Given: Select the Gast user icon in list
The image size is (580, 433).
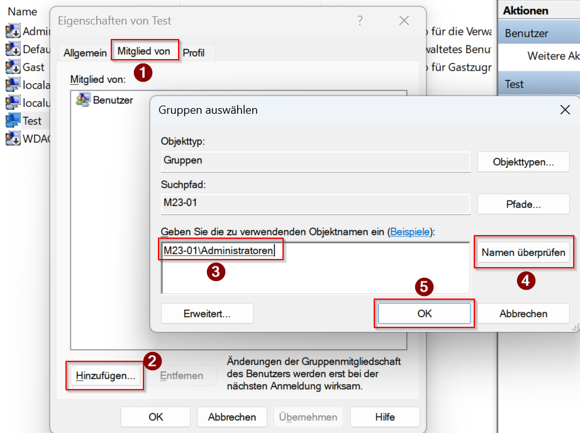Looking at the screenshot, I should (x=13, y=67).
